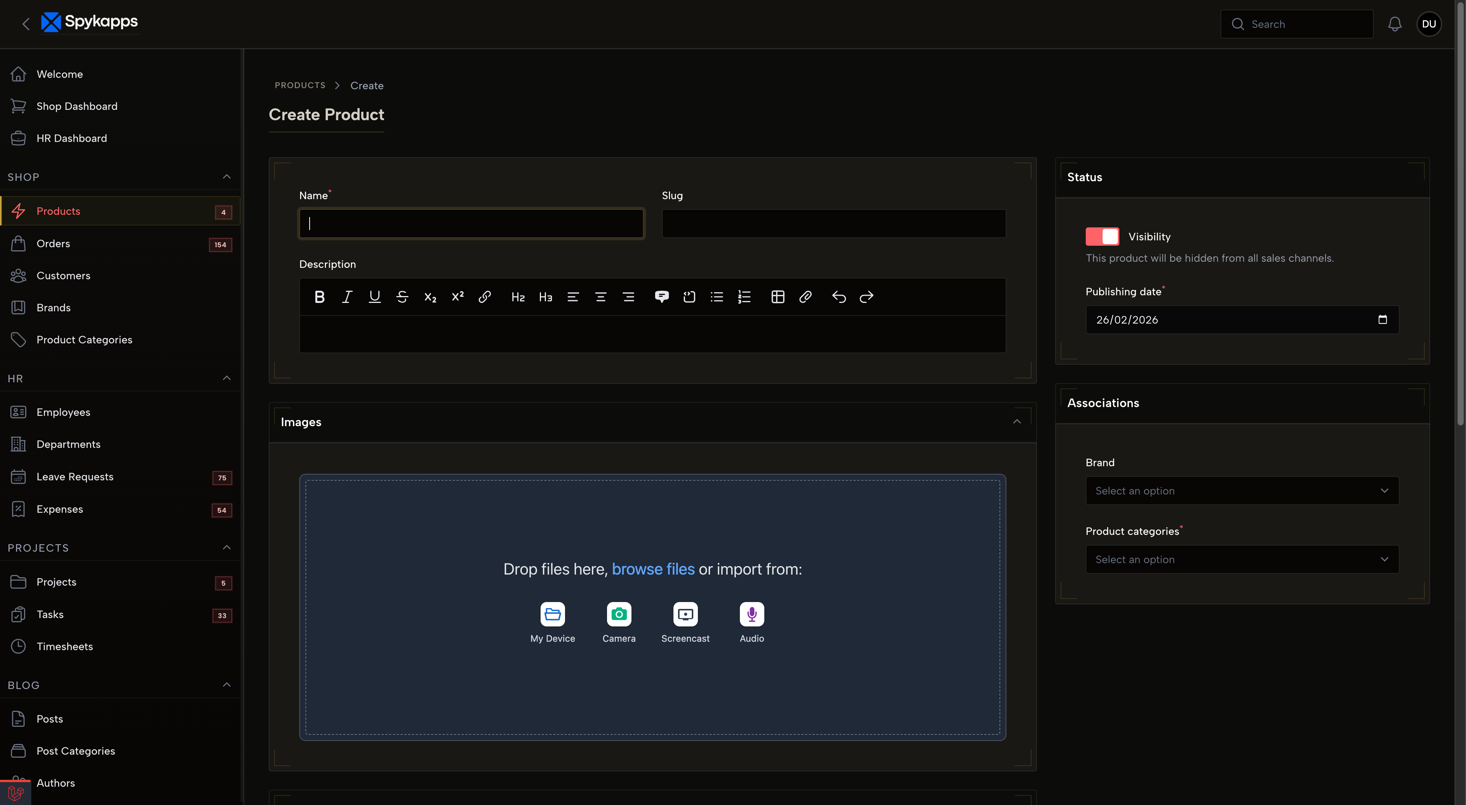Select the subscript formatting icon
This screenshot has height=805, width=1466.
429,296
